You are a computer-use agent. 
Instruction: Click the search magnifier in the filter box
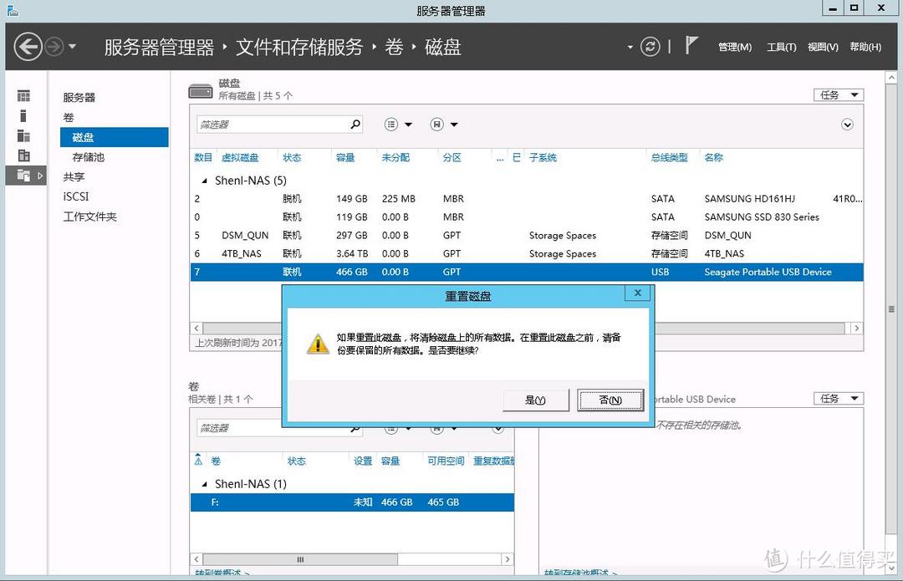[x=355, y=124]
